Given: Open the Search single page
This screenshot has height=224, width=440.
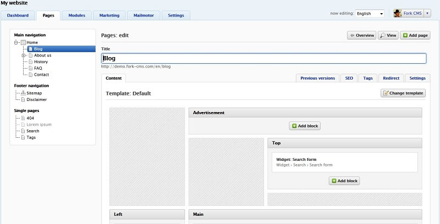Looking at the screenshot, I should (33, 131).
